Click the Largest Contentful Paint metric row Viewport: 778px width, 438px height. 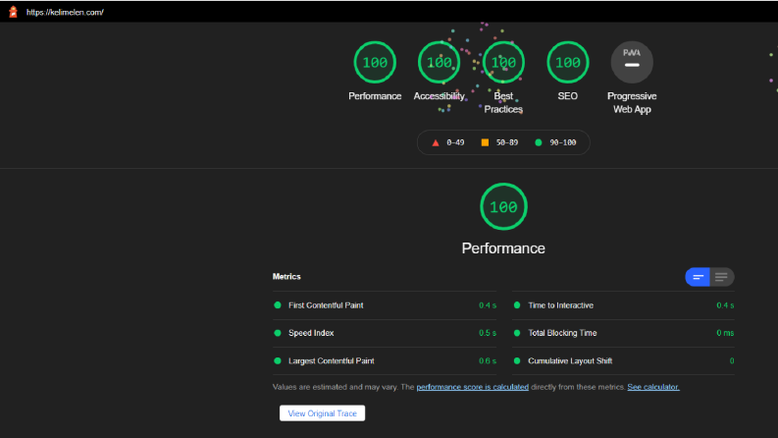click(385, 361)
